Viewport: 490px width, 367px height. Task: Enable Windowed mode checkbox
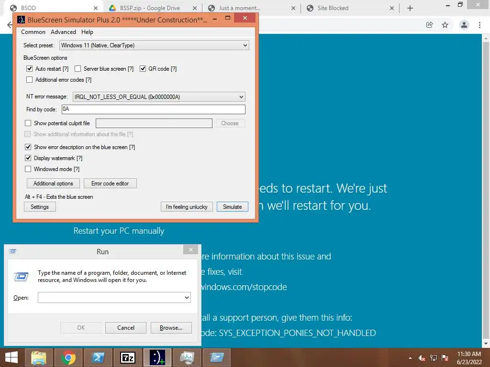click(x=28, y=169)
